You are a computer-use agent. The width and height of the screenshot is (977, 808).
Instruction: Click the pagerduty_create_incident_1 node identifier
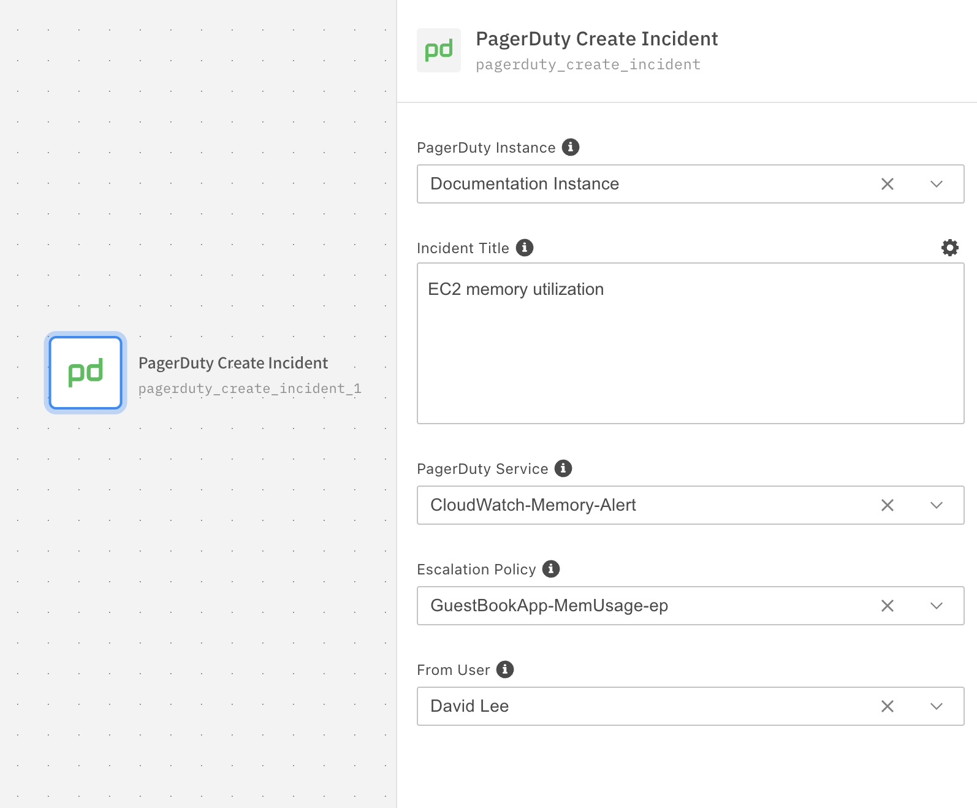pos(249,389)
